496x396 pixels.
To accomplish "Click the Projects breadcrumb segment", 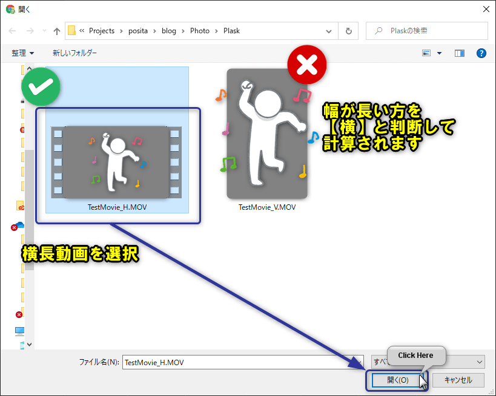I will (x=102, y=31).
